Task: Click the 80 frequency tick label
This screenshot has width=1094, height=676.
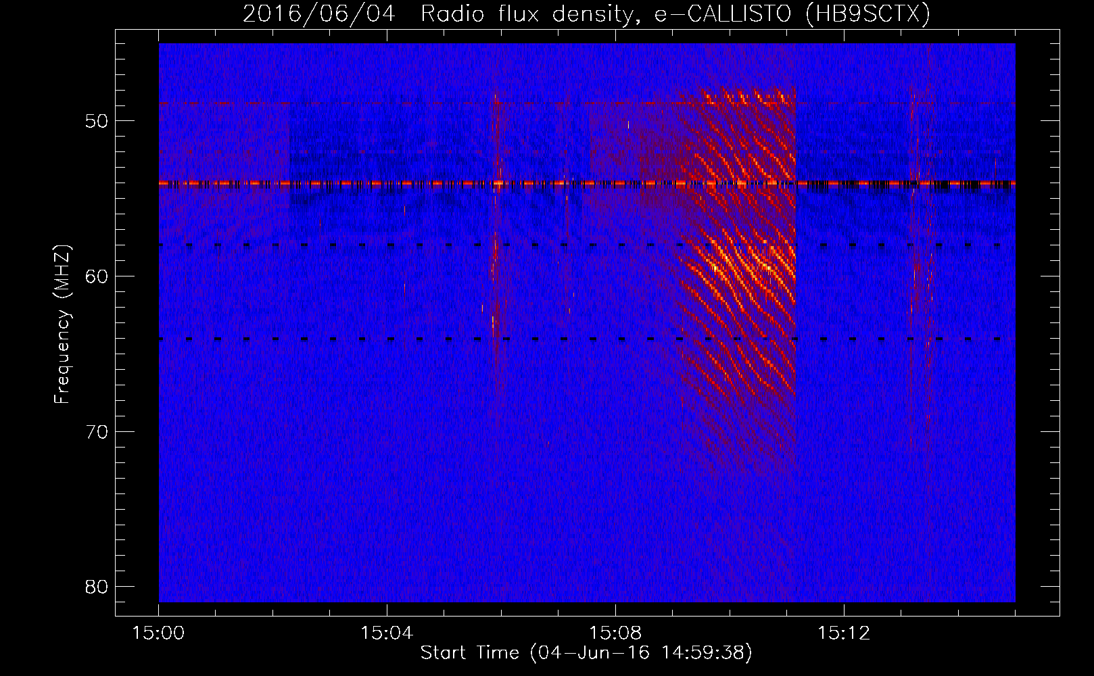Action: (97, 587)
